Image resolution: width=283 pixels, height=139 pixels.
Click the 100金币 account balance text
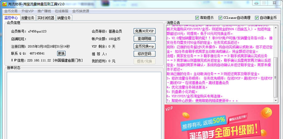pyautogui.click(x=114, y=39)
